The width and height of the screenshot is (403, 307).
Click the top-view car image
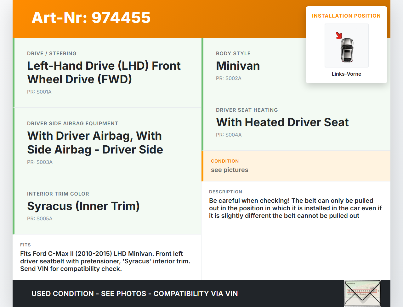[x=347, y=50]
